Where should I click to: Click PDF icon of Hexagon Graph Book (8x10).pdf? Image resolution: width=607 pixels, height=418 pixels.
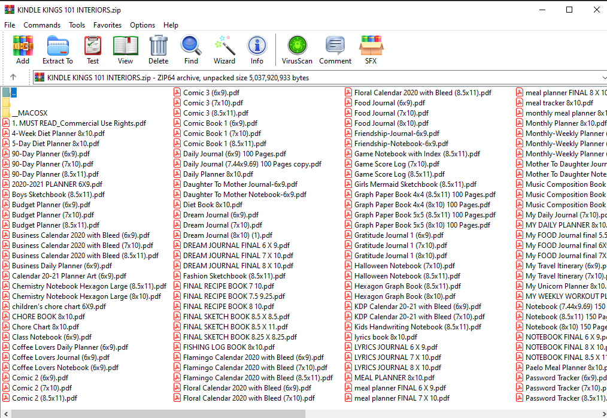click(348, 296)
